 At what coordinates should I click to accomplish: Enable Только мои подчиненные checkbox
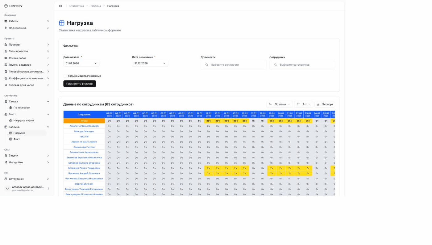pyautogui.click(x=65, y=76)
